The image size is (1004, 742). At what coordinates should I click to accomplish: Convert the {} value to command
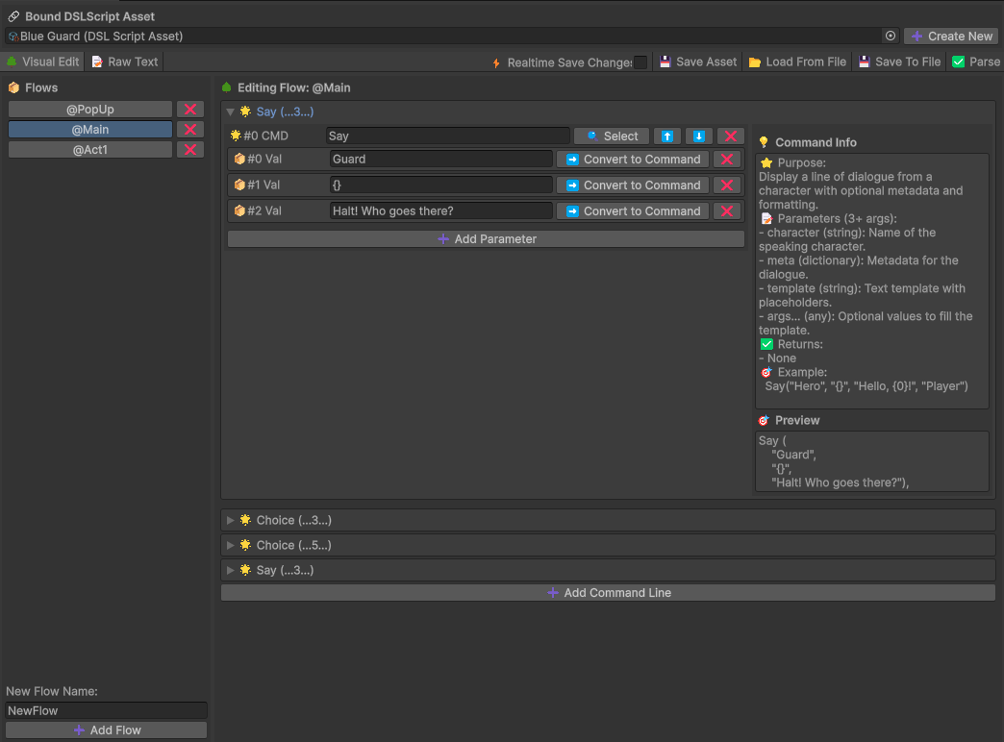pyautogui.click(x=633, y=185)
